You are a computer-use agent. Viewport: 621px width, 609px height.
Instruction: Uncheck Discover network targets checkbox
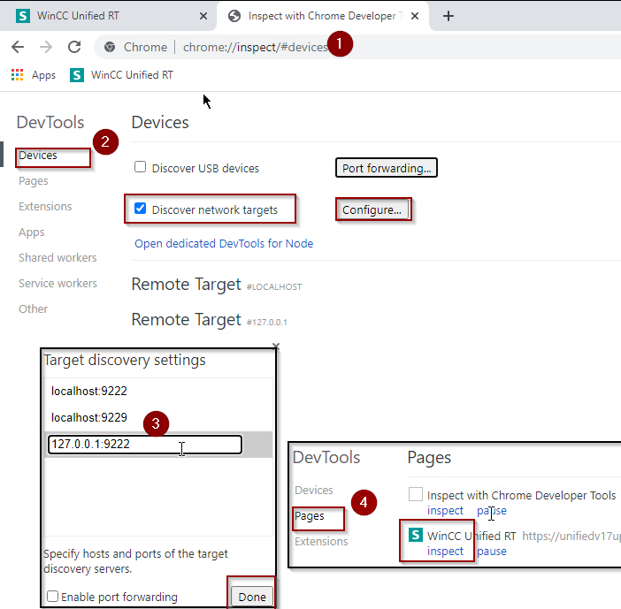tap(140, 209)
